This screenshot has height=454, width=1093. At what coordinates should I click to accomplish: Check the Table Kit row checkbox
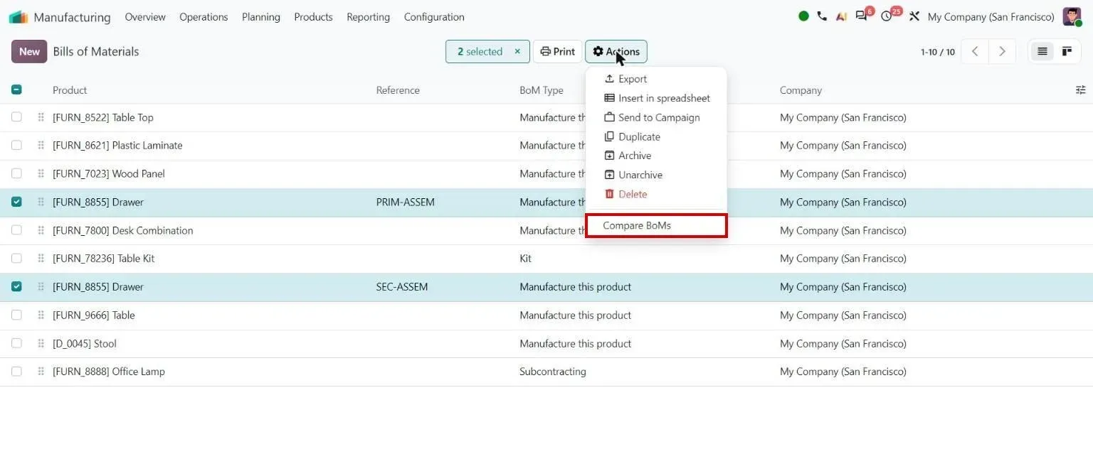(x=16, y=258)
